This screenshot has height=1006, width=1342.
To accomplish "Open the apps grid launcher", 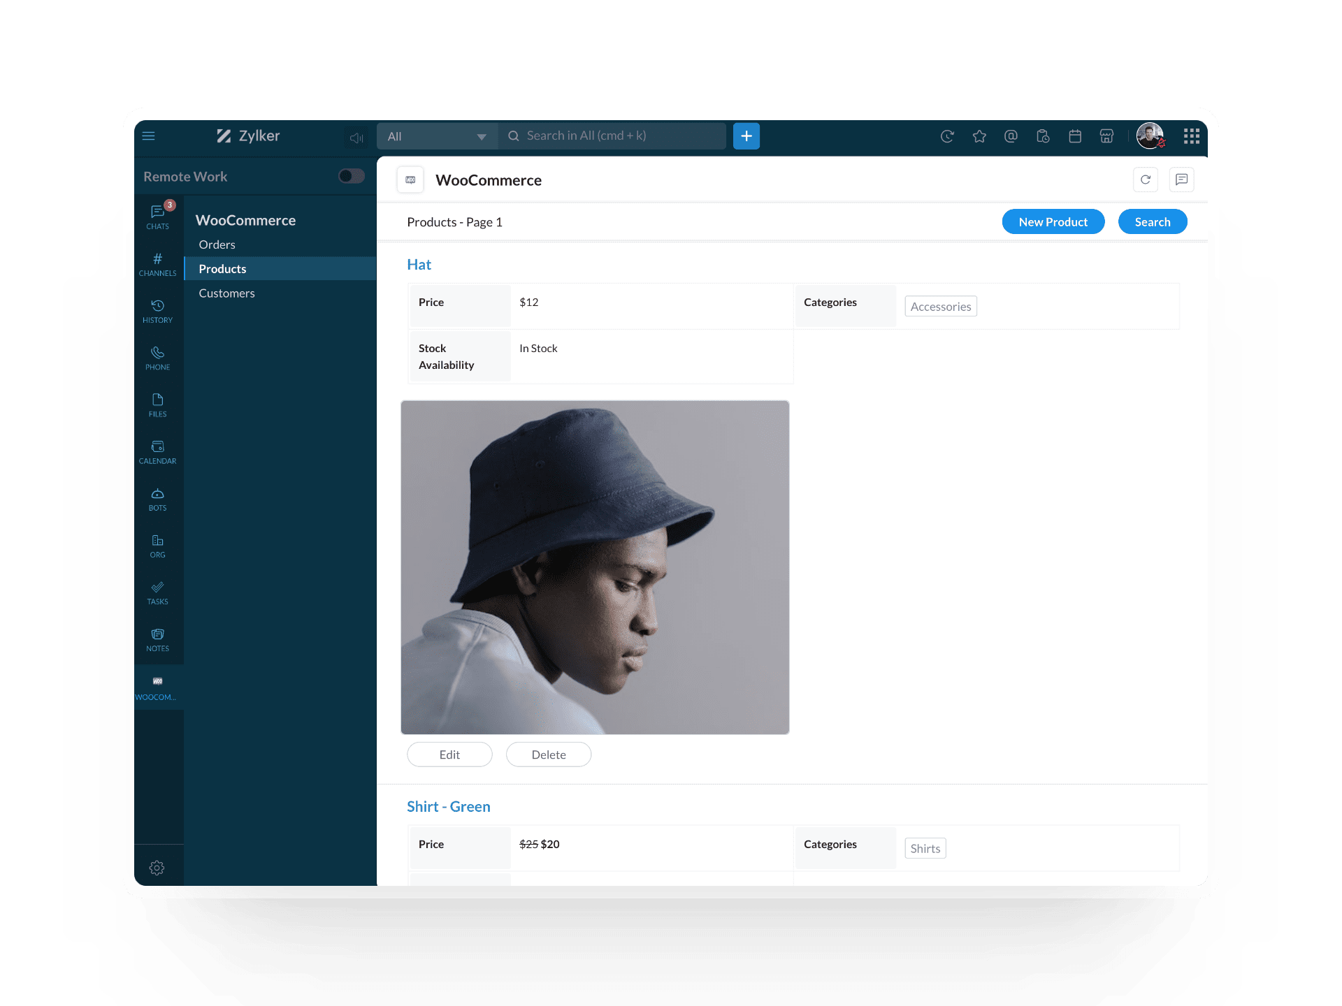I will (1191, 136).
